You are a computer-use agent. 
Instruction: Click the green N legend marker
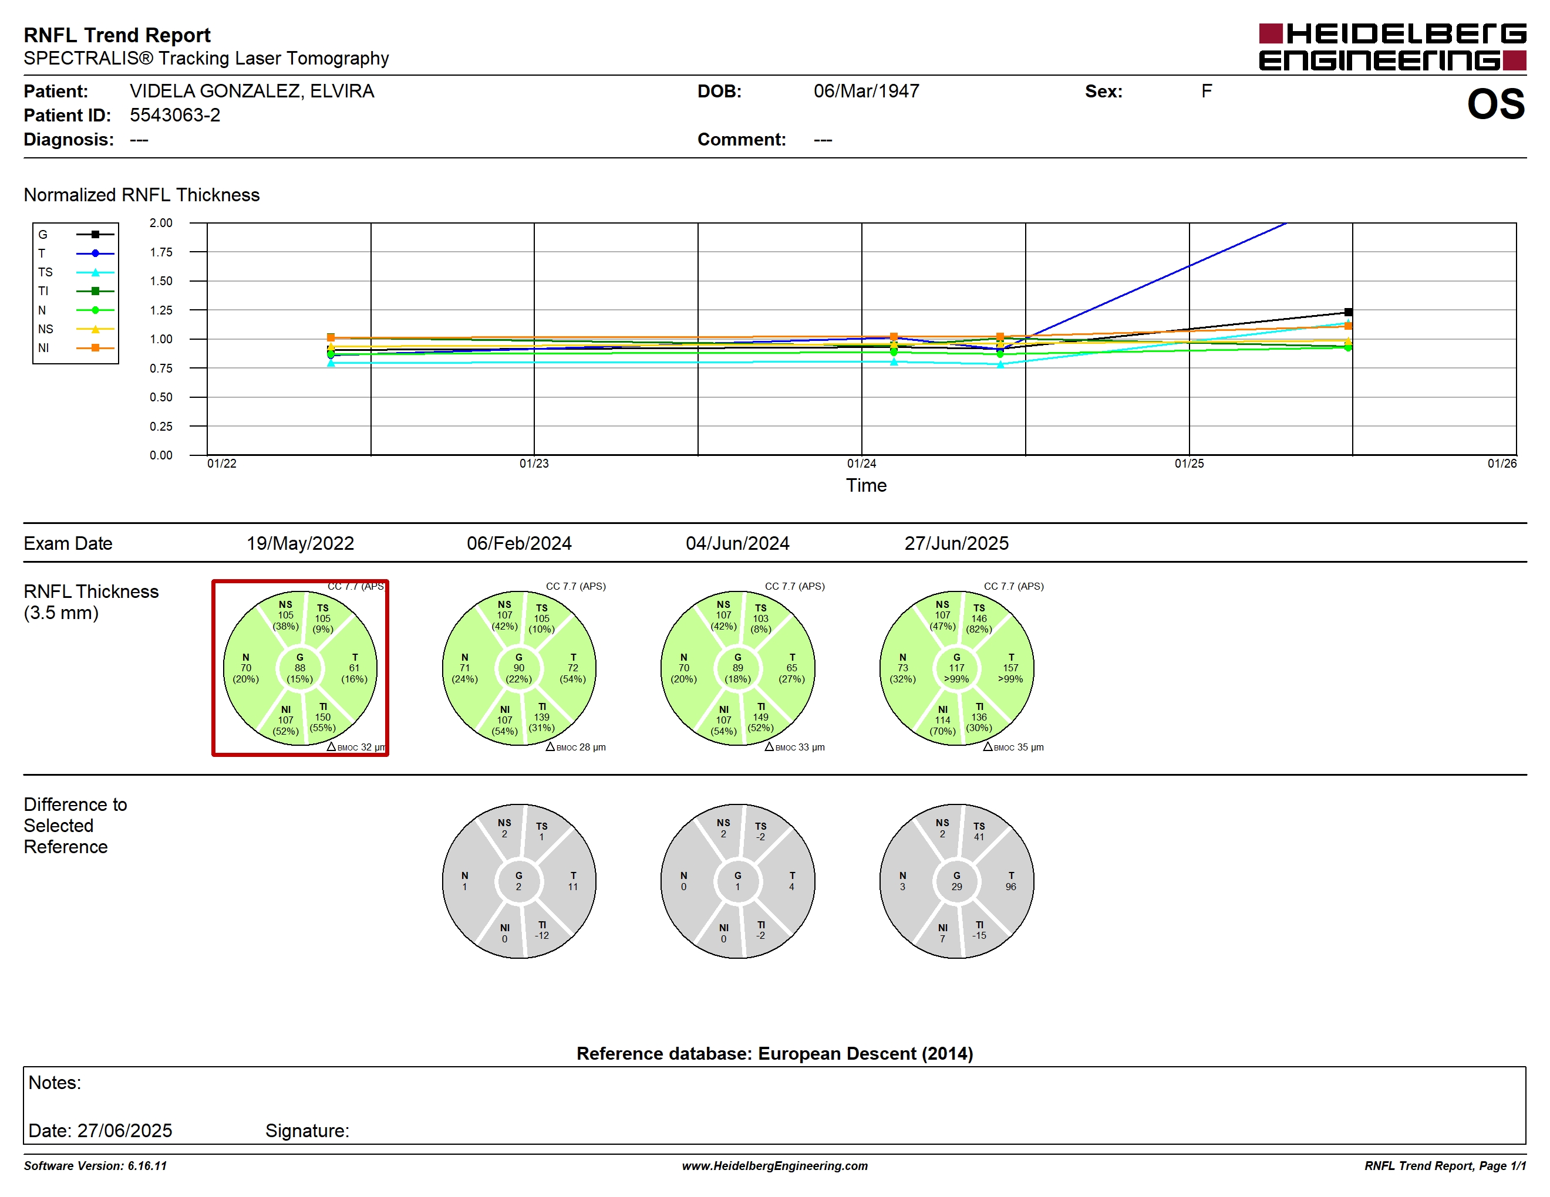(x=95, y=310)
